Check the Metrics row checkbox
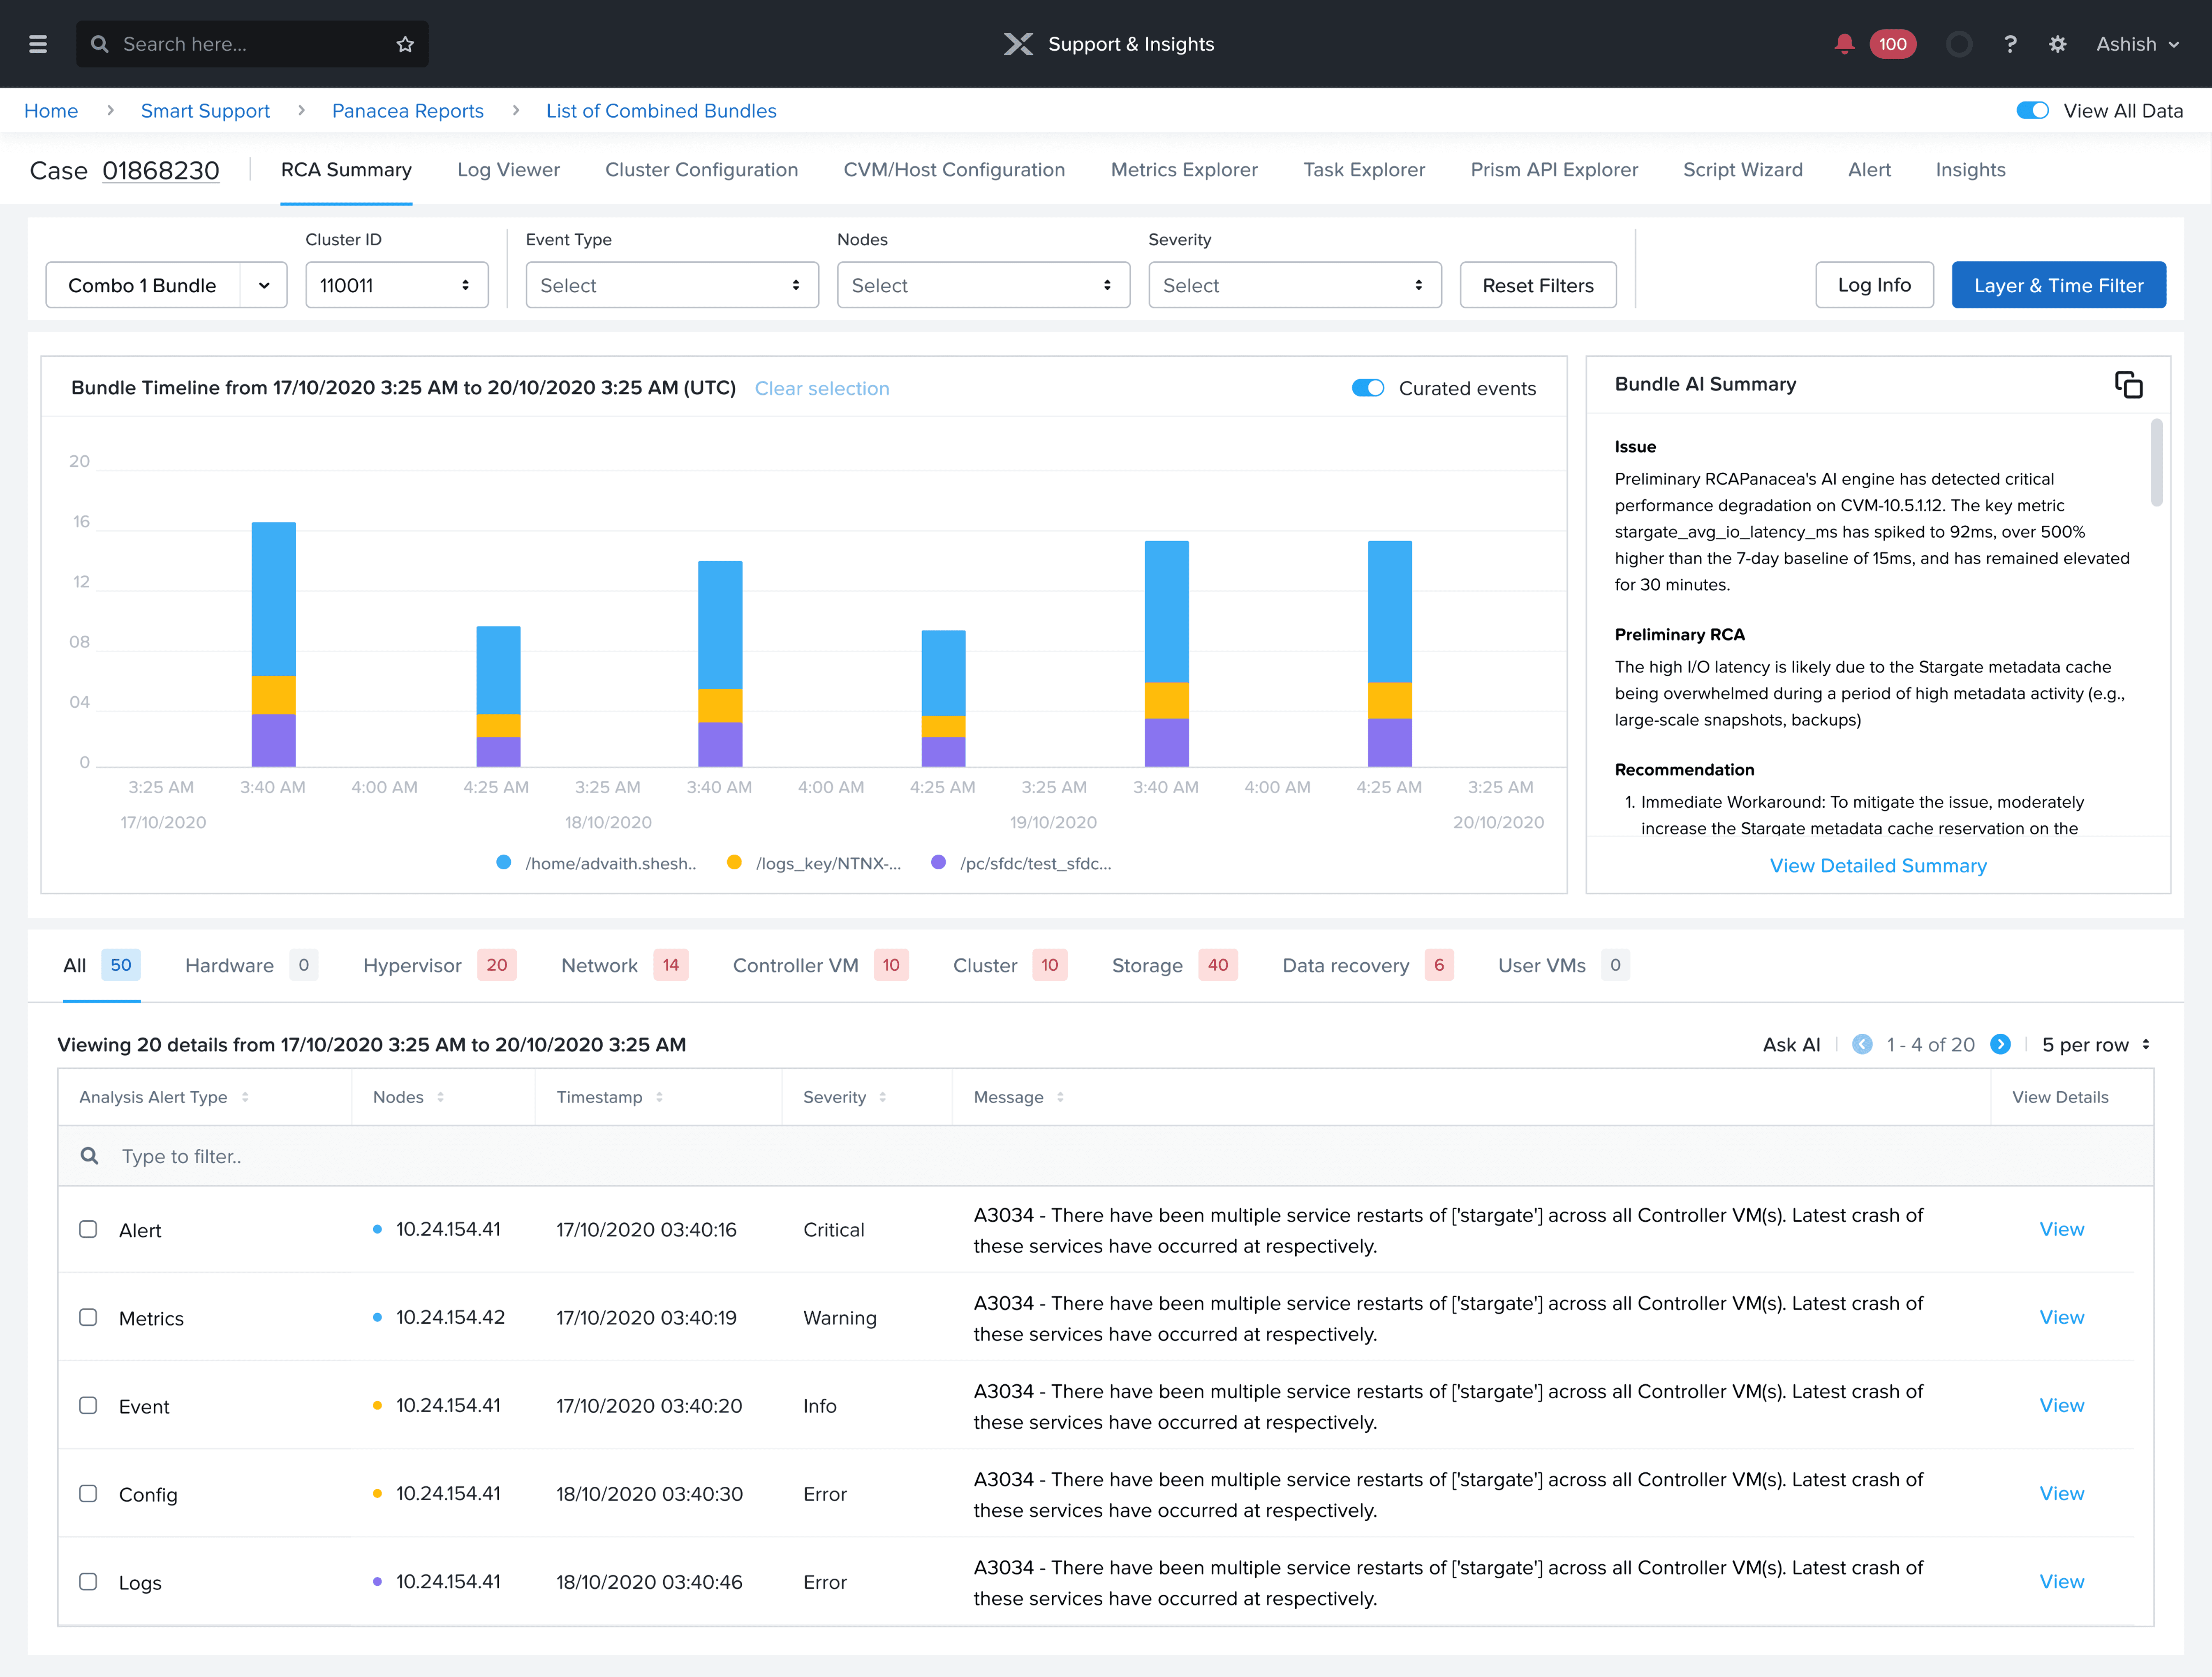The height and width of the screenshot is (1677, 2212). tap(88, 1317)
